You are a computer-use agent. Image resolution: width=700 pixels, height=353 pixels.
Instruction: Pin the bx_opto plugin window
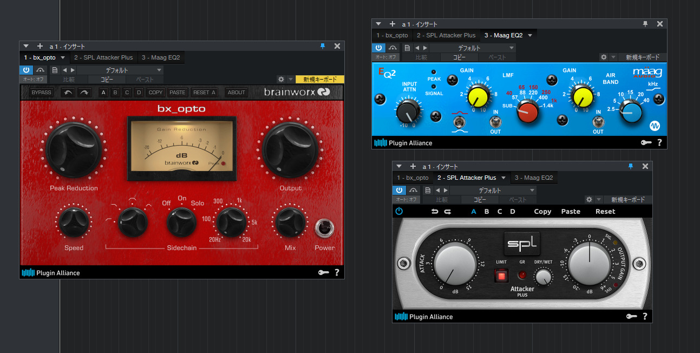click(x=323, y=46)
